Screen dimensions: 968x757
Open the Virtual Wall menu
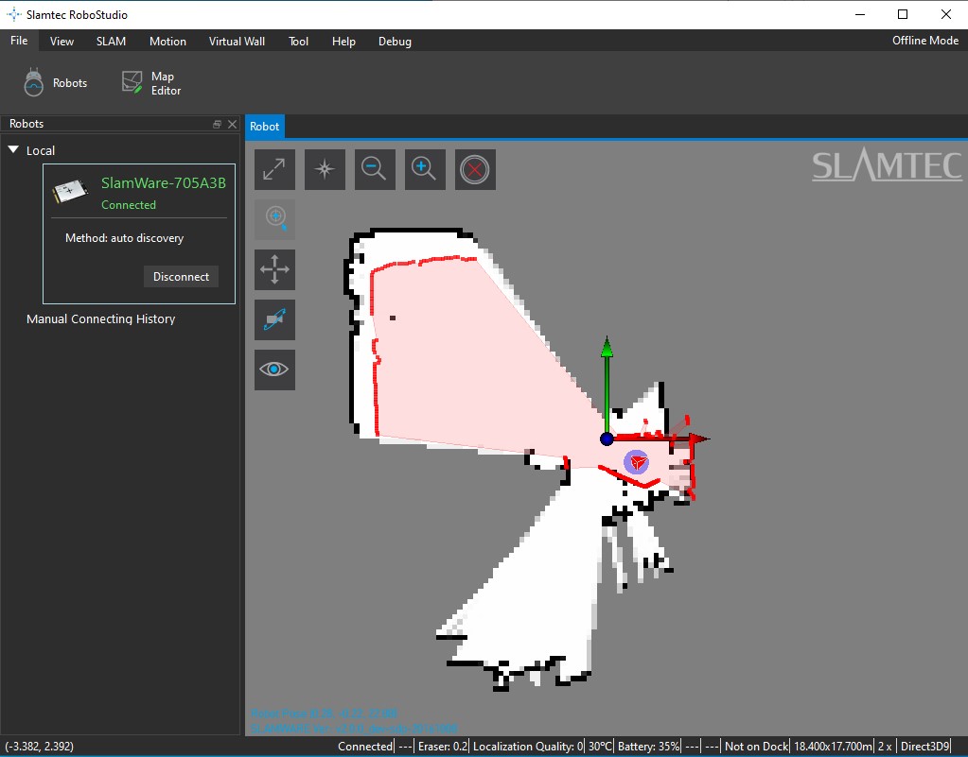tap(237, 41)
